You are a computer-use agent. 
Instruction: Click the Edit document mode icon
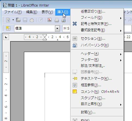pos(41,20)
